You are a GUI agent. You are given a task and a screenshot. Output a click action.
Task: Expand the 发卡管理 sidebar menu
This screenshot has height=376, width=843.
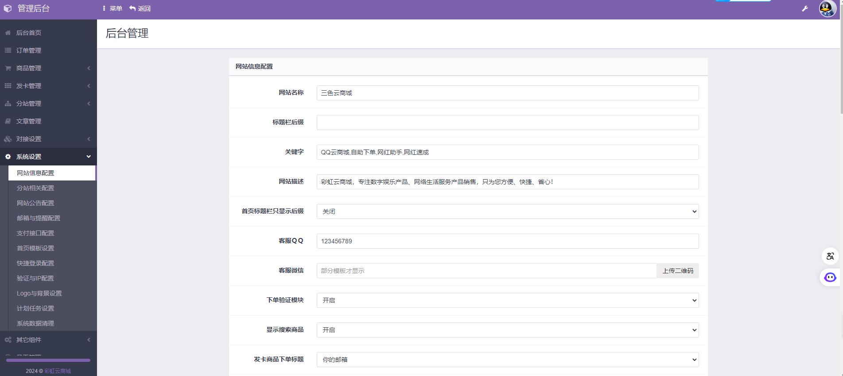click(48, 86)
